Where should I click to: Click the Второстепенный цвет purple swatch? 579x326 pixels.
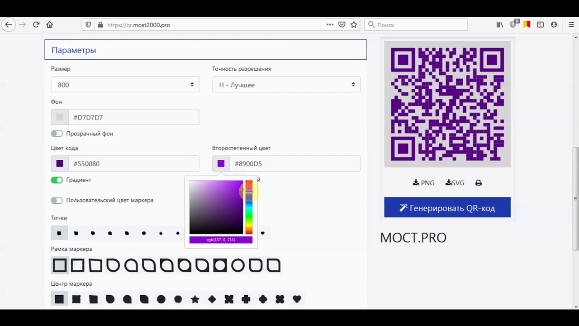point(221,163)
